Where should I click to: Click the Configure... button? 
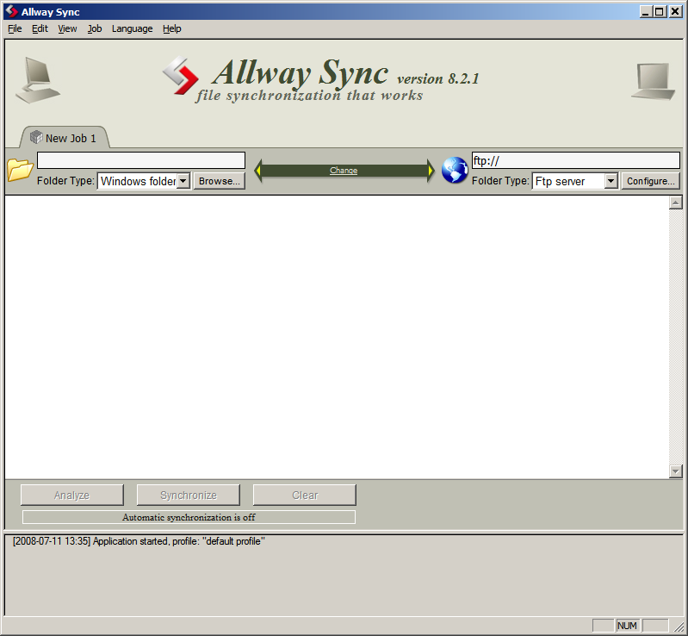pyautogui.click(x=650, y=181)
